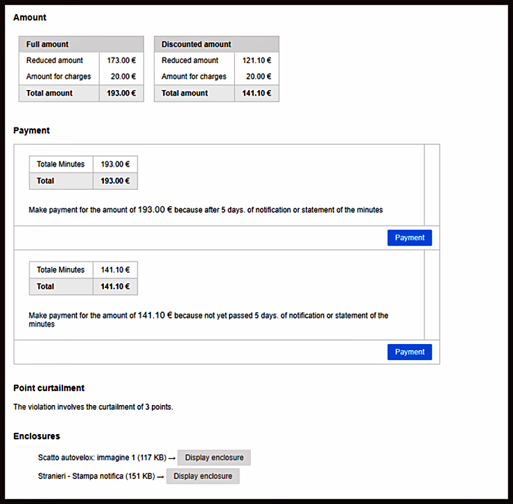Select the Discounted amount table header
The image size is (513, 504).
pos(216,44)
